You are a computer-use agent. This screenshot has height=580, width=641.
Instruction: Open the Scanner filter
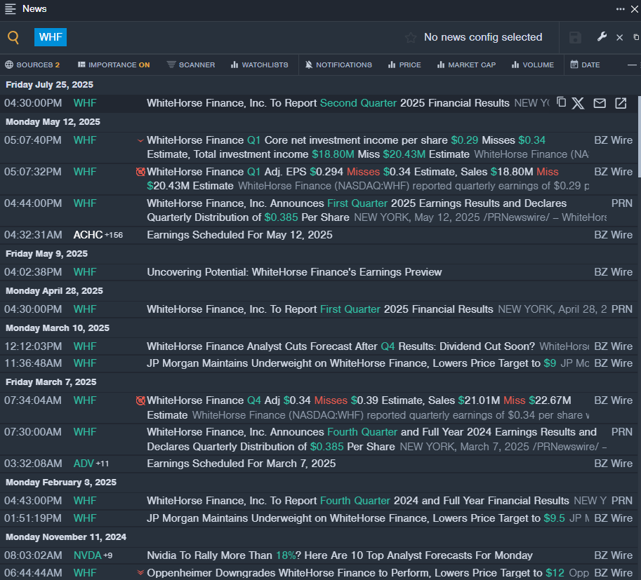pos(191,65)
